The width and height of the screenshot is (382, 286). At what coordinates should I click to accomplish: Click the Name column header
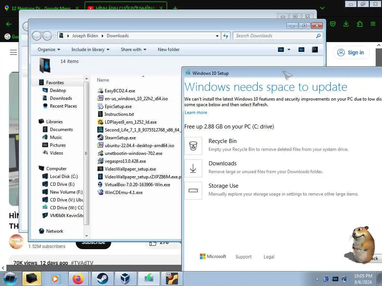coord(103,80)
